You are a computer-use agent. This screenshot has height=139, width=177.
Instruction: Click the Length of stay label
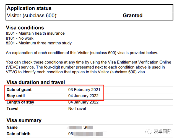(20, 102)
